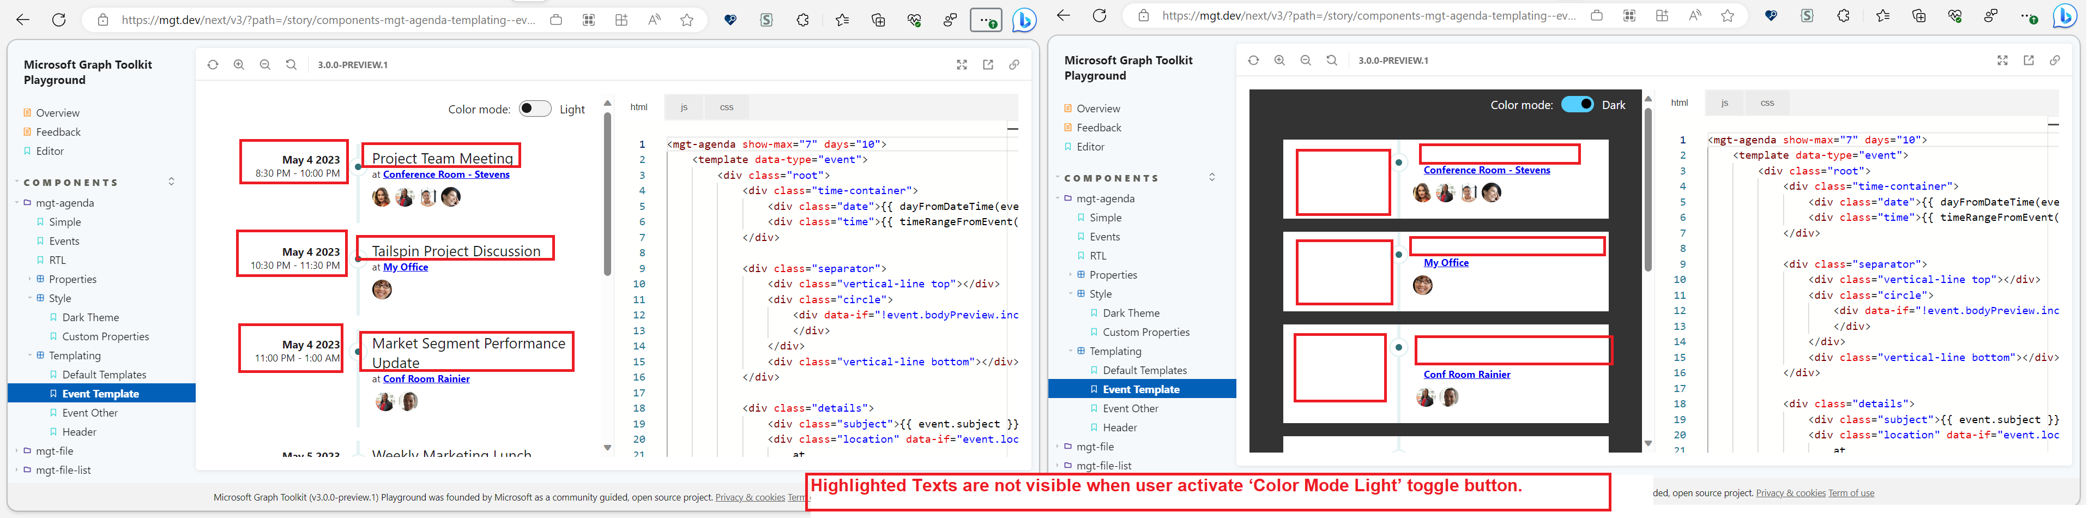
Task: Open the My Office location link
Action: [x=406, y=266]
